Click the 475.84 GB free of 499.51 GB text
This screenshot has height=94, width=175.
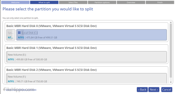pyautogui.click(x=42, y=38)
